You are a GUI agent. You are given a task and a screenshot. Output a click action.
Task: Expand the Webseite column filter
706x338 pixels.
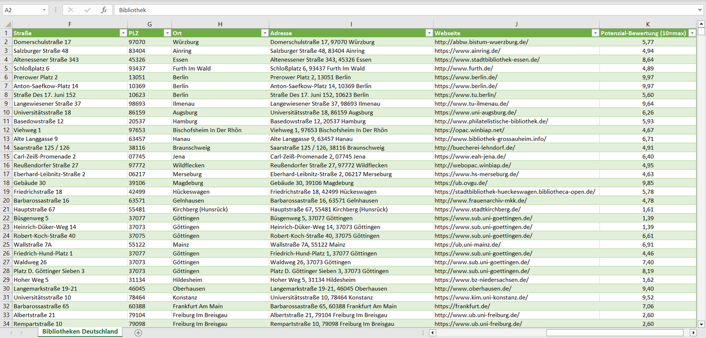pos(595,33)
